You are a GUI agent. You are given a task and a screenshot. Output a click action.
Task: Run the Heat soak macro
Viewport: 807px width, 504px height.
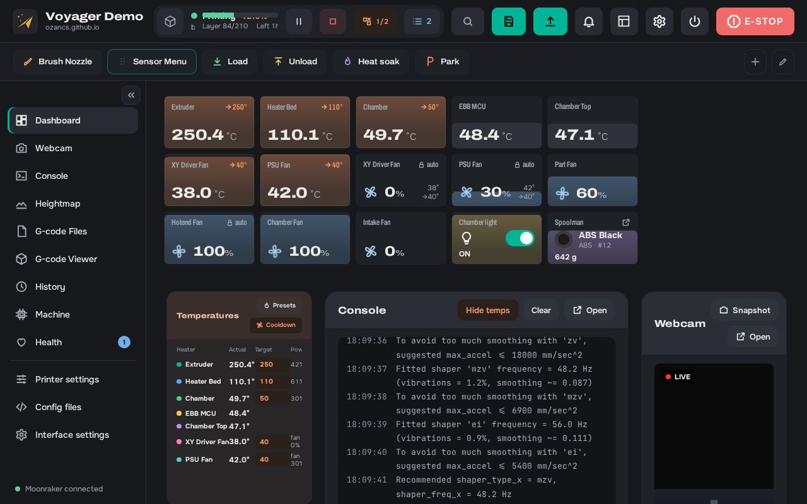click(x=371, y=62)
